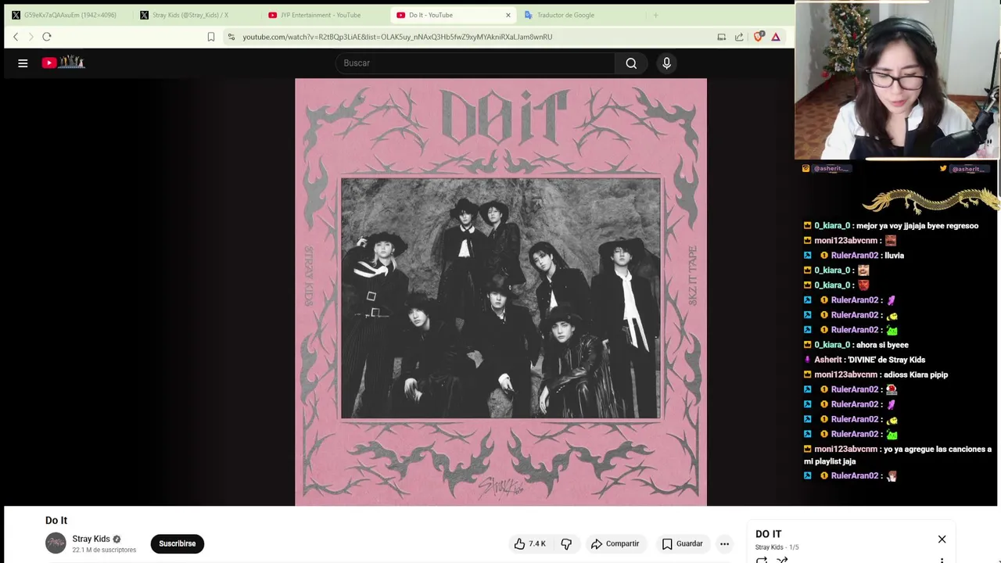Open playlist panel three-dot options

[942, 560]
